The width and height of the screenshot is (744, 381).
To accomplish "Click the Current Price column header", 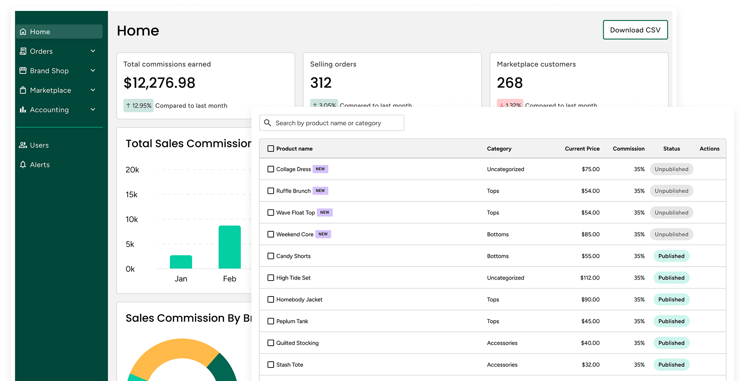I will click(x=582, y=148).
